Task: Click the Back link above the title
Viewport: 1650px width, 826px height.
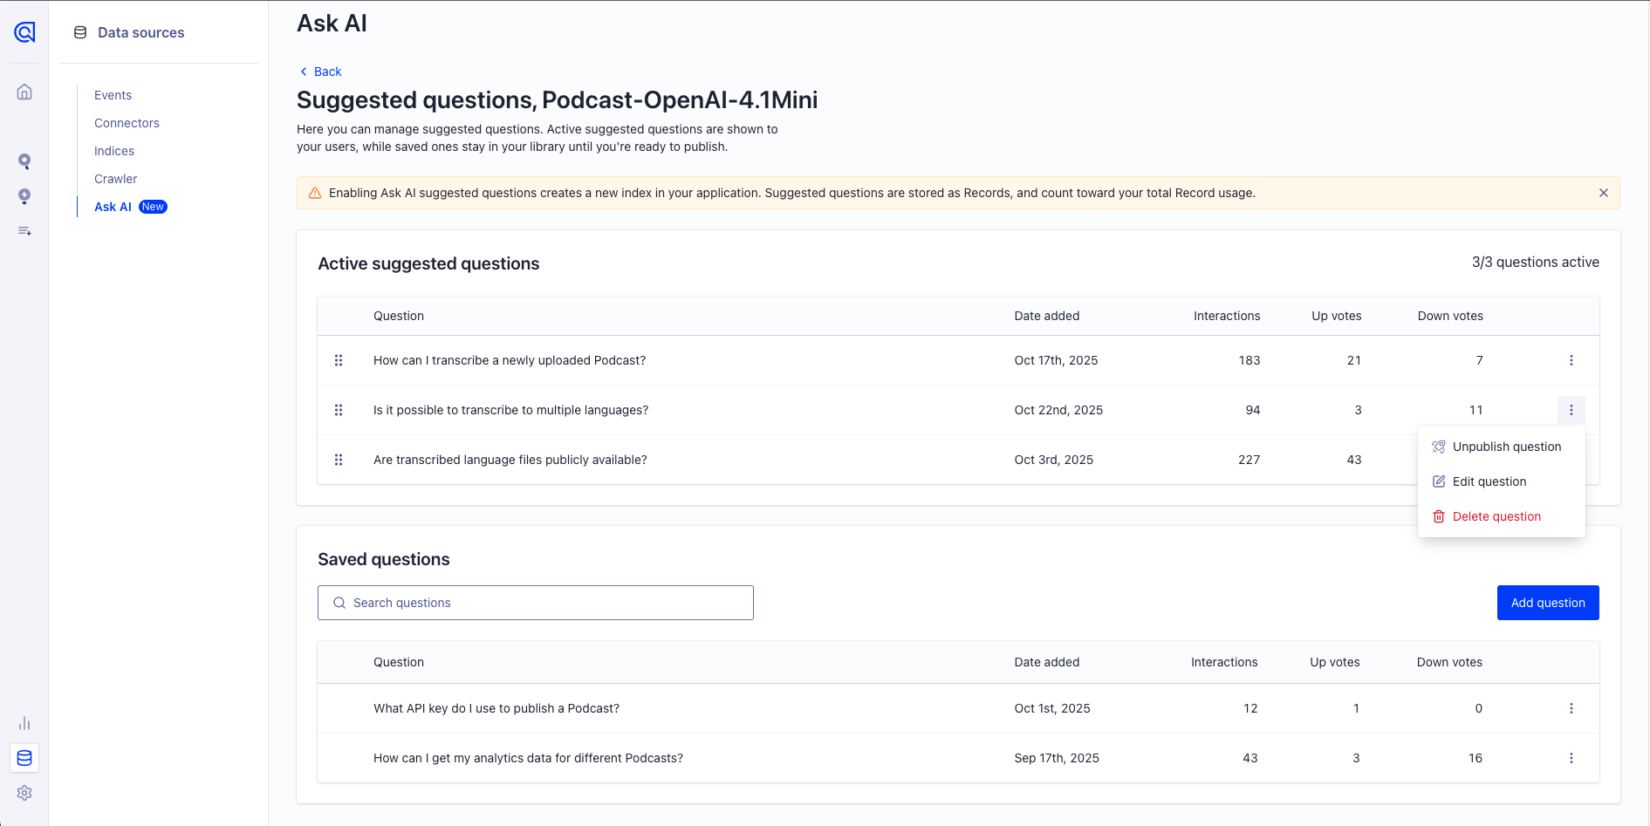Action: pos(320,72)
